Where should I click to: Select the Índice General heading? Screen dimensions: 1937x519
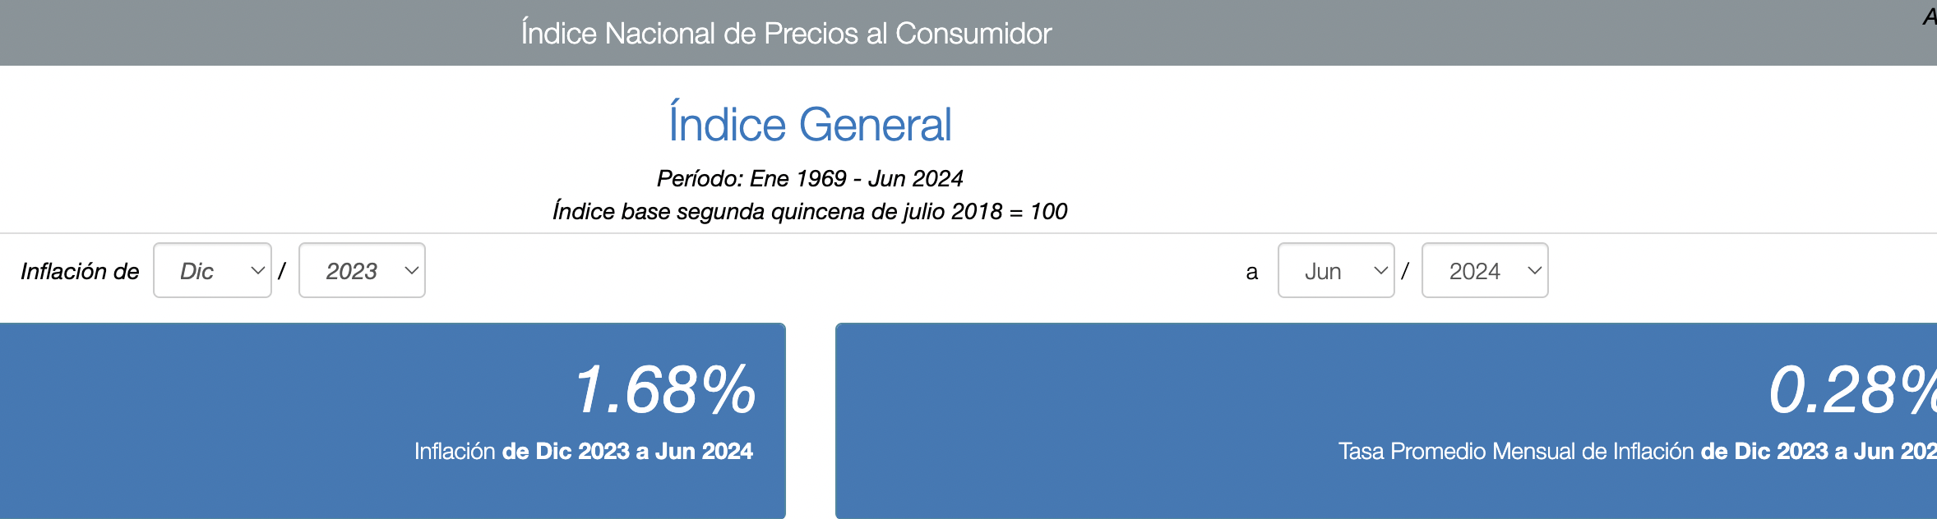click(x=810, y=125)
